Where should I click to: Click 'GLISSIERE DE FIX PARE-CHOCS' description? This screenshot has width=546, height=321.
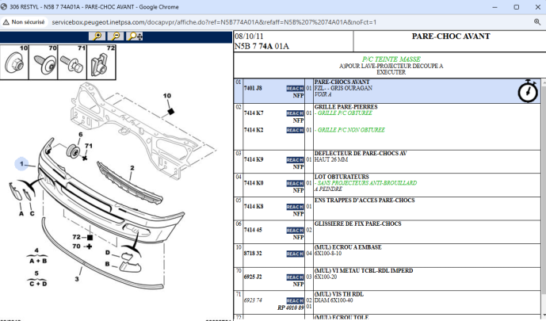357,224
